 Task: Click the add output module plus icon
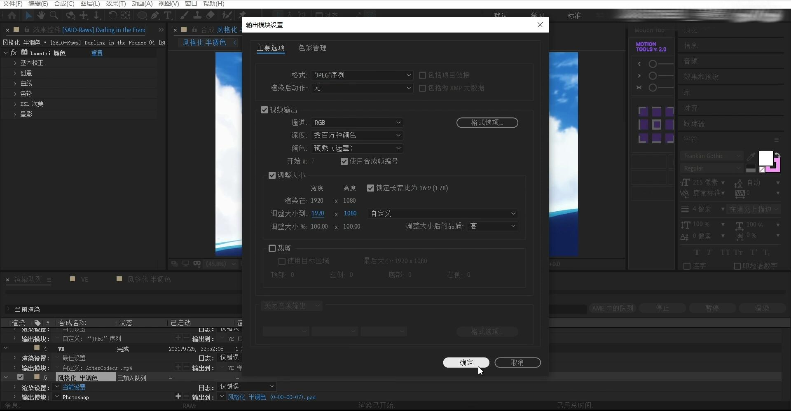click(x=178, y=396)
